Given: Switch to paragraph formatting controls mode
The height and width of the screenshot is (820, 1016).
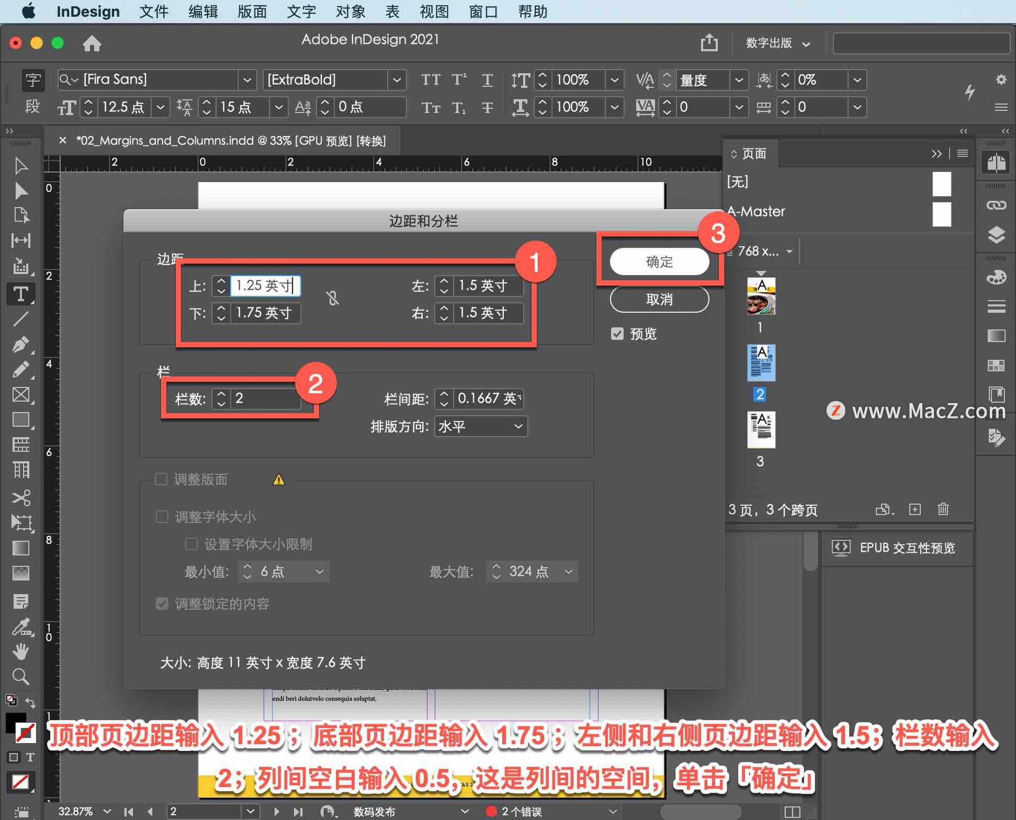Looking at the screenshot, I should 33,107.
